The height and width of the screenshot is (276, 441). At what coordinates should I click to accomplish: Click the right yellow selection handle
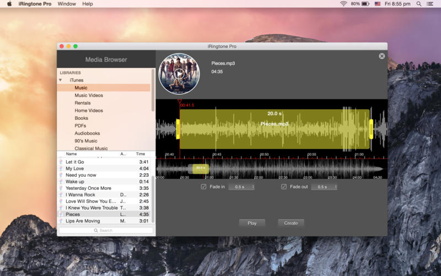coord(371,129)
